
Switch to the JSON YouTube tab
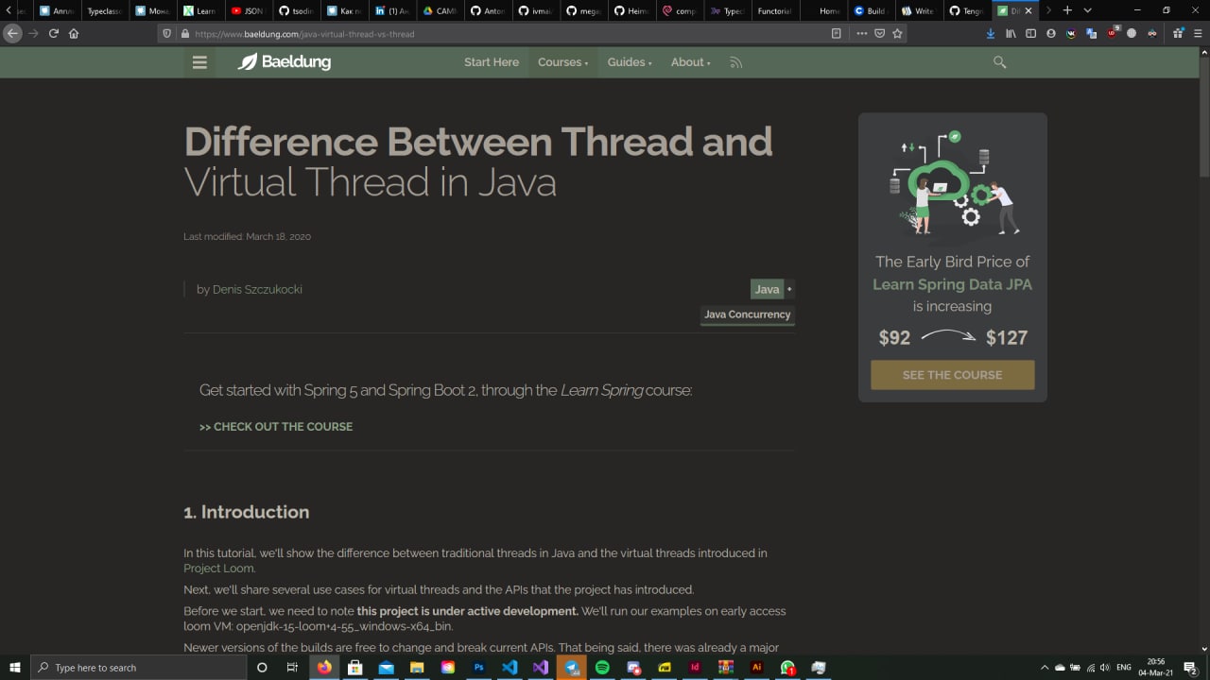[248, 10]
